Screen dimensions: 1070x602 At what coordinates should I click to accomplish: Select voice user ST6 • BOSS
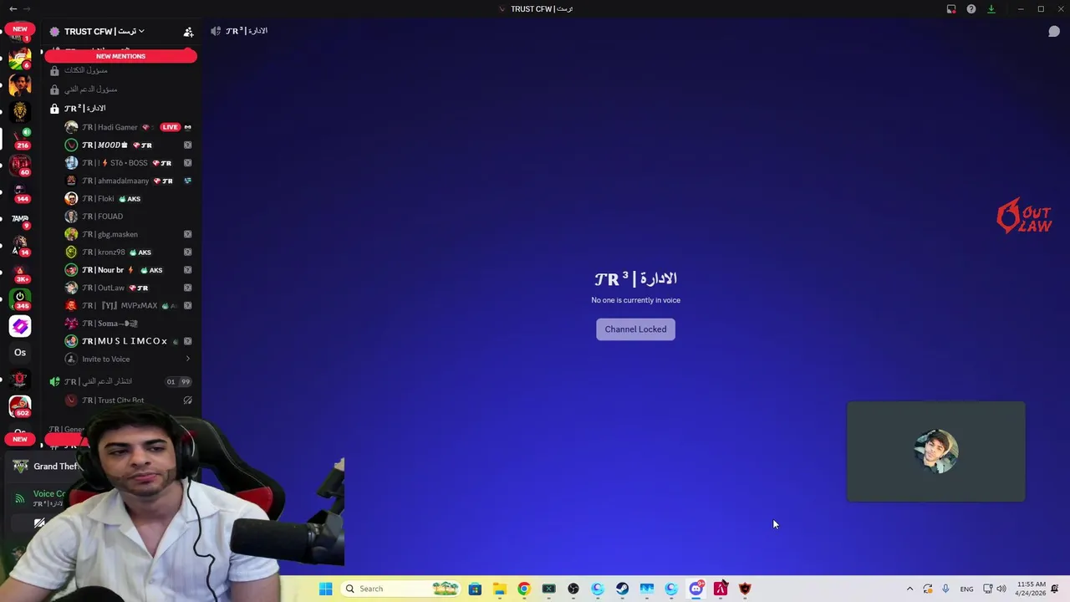click(127, 163)
